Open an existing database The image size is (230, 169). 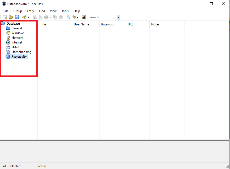11,17
